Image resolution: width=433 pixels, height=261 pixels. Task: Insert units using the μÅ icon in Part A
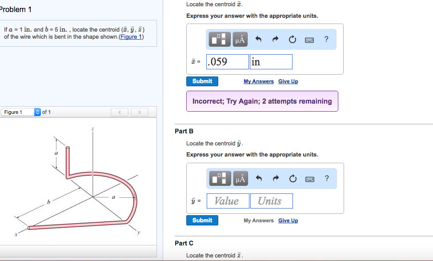pos(240,39)
